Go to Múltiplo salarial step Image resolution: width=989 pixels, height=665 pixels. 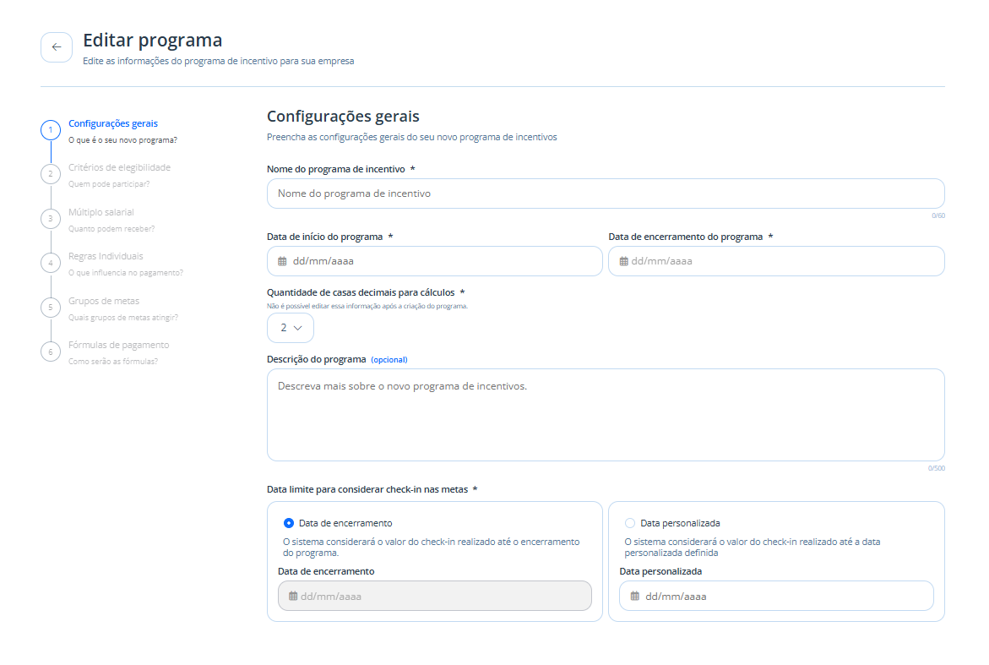coord(101,213)
